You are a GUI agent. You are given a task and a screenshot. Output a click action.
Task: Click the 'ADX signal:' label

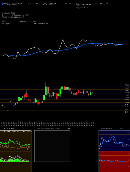pos(6,23)
